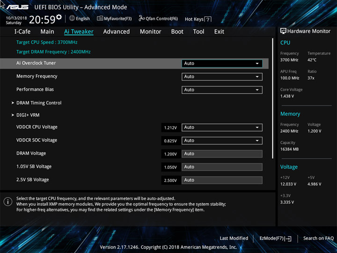Image resolution: width=337 pixels, height=253 pixels.
Task: Click the info icon in help panel
Action: click(x=8, y=202)
